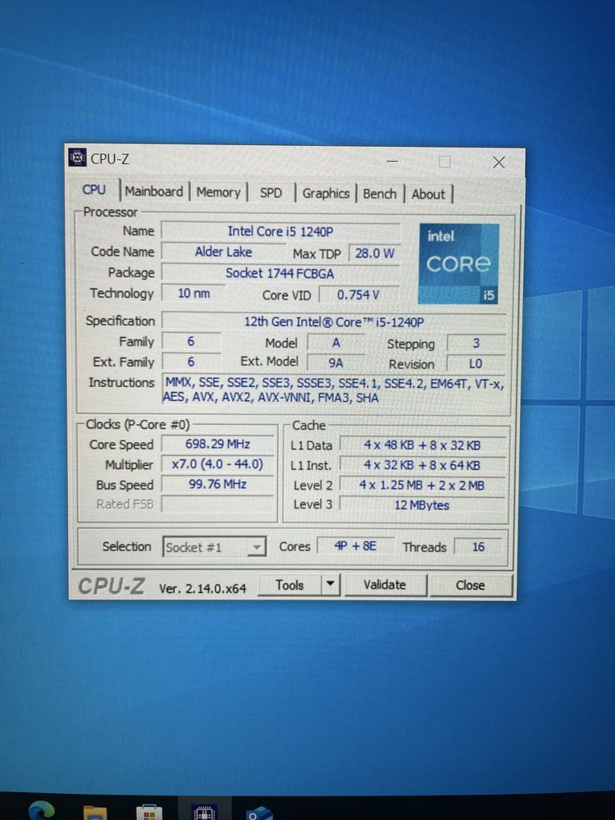Click the Cores value 4P + 8E
Screen dimensions: 615x820
pos(356,546)
